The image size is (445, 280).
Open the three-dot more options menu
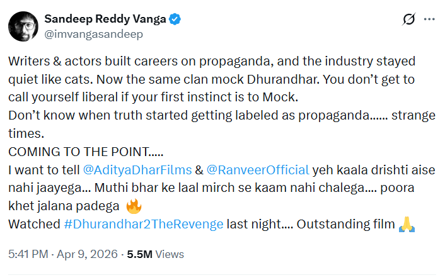point(429,20)
